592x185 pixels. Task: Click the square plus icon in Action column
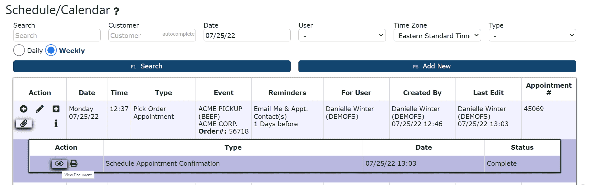pos(56,109)
